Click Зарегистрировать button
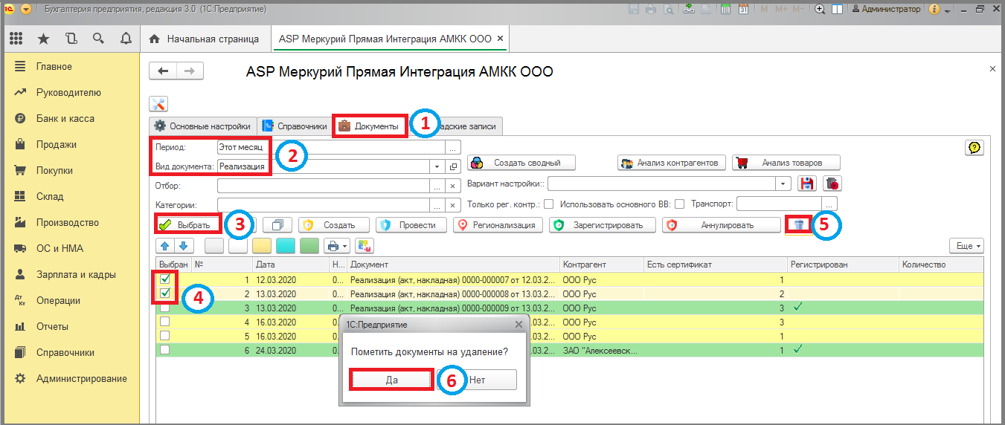This screenshot has height=425, width=1005. tap(603, 225)
